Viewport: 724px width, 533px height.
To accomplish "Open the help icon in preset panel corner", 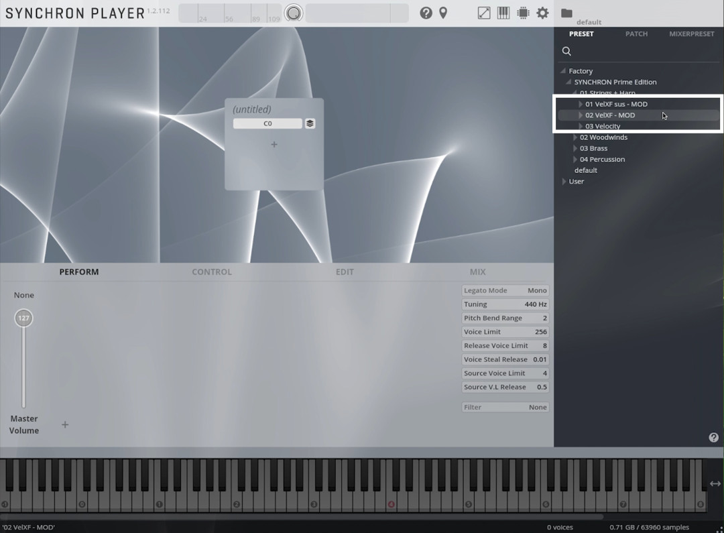I will [x=713, y=437].
